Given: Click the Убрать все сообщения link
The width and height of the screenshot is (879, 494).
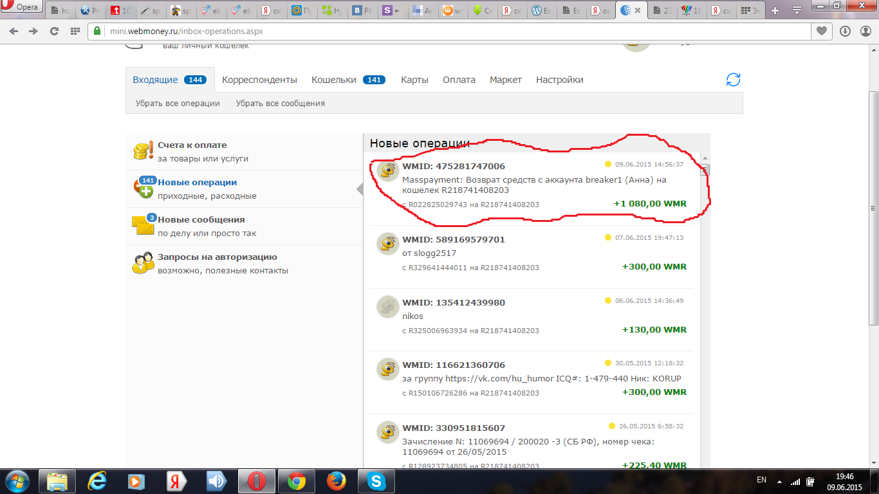Looking at the screenshot, I should point(280,103).
